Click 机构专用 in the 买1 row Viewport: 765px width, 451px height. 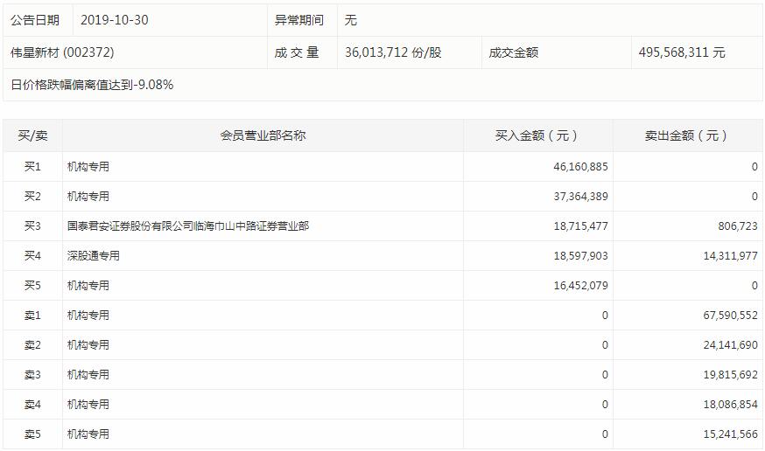[88, 167]
